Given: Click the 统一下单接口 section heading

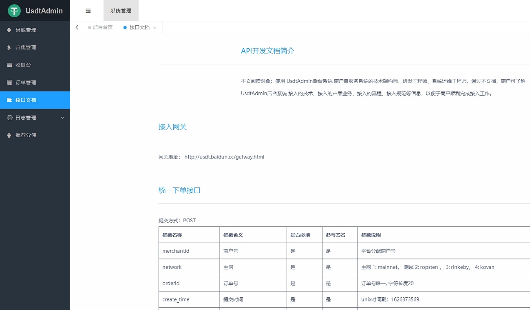Looking at the screenshot, I should 179,190.
